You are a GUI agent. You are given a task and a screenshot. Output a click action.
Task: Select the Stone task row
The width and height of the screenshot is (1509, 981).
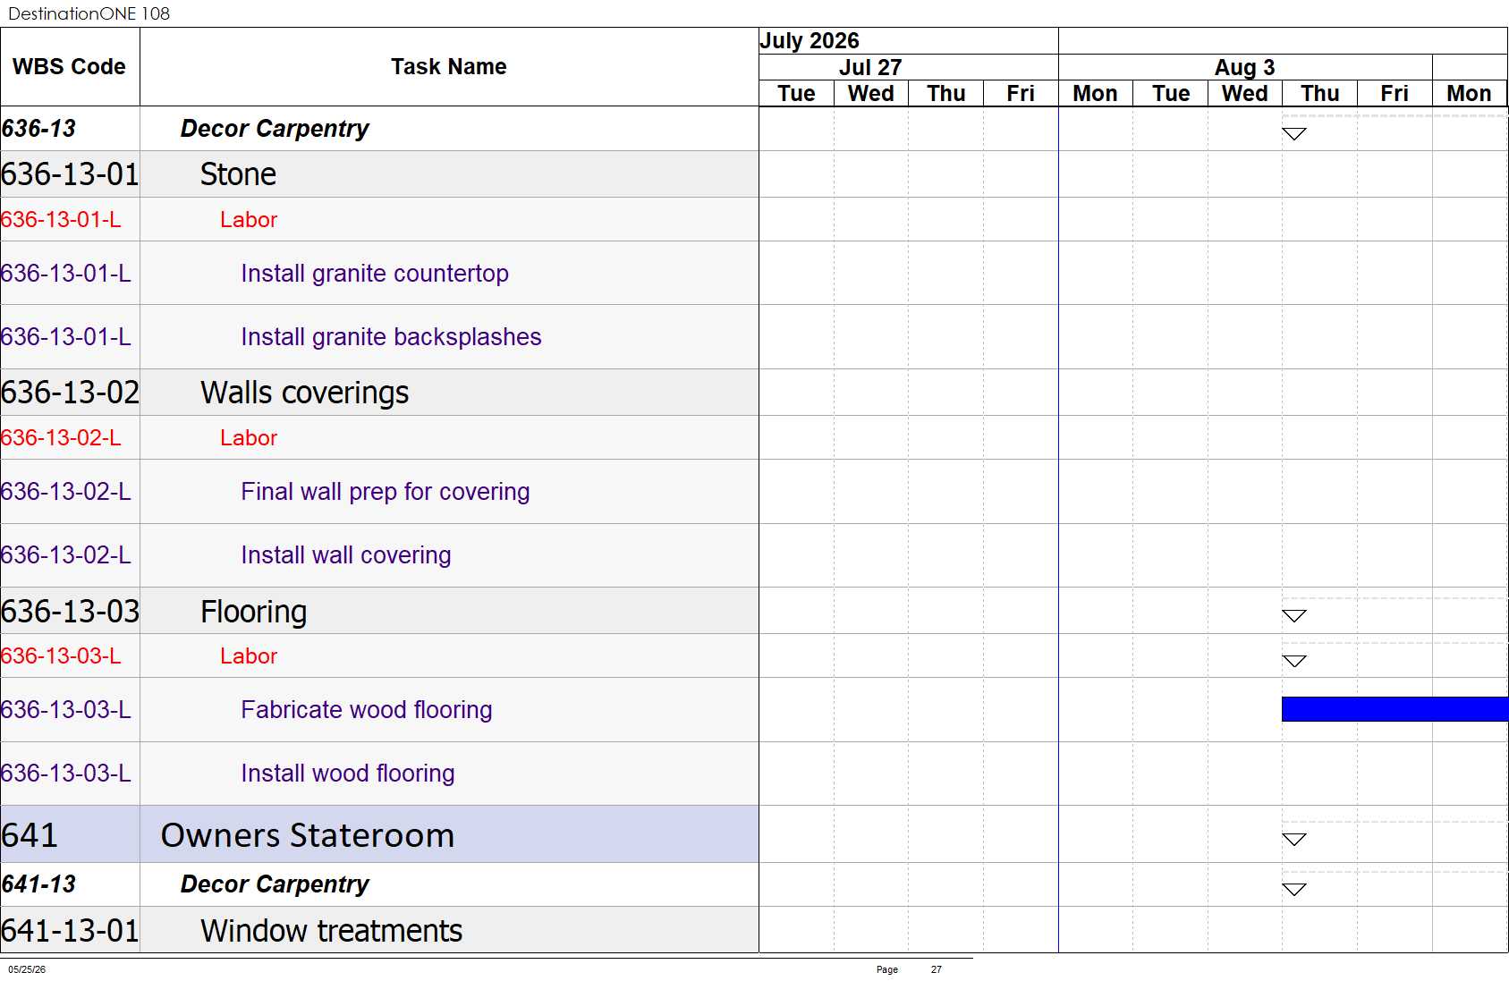point(379,174)
